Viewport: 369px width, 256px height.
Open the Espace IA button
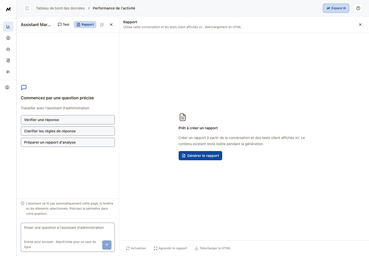tap(336, 8)
